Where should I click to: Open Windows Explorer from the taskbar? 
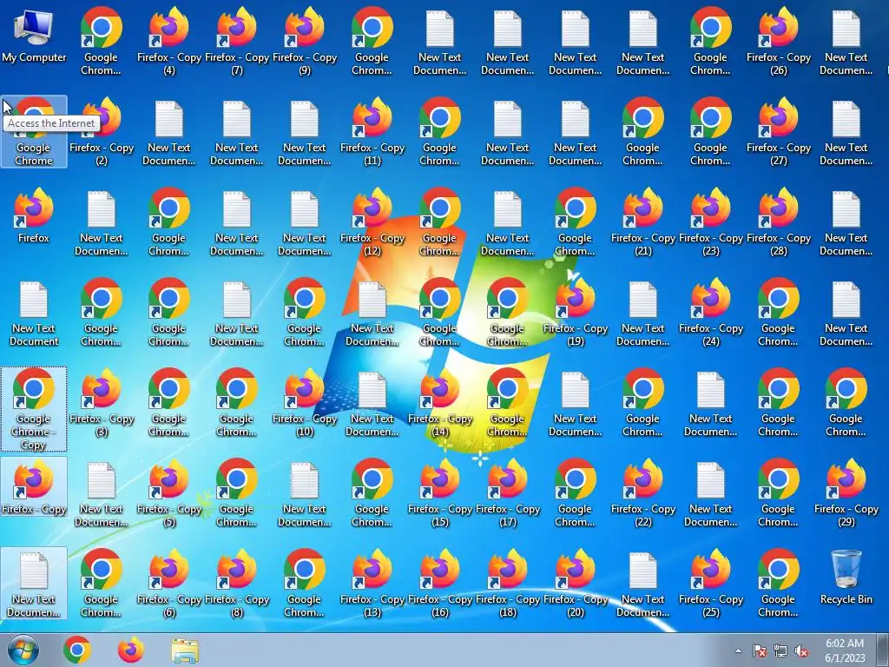coord(185,650)
